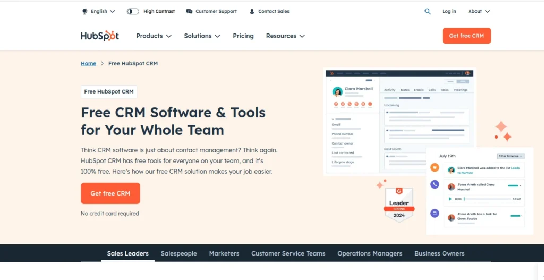This screenshot has height=280, width=544.
Task: Click the purple task calendar icon
Action: 435,214
